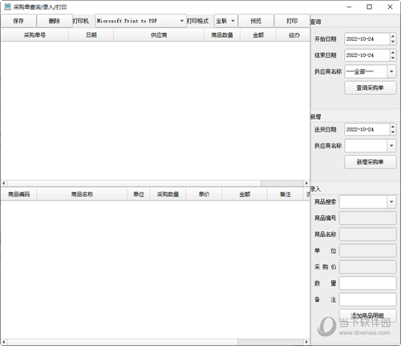Screen dimensions: 401x346
Task: Open 供应商名称 dropdown in 查询 section
Action: 371,71
